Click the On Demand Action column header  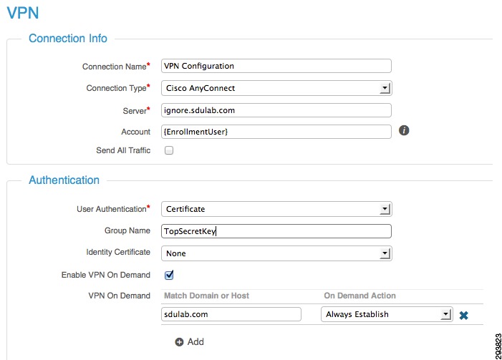coord(360,296)
